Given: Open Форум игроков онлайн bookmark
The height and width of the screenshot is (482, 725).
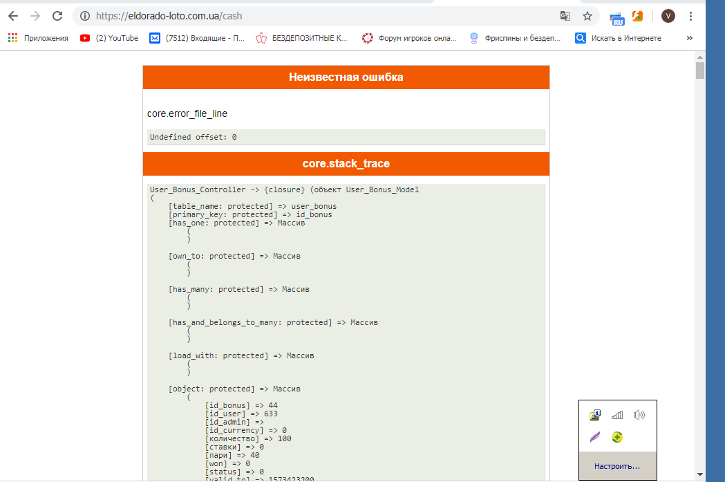Looking at the screenshot, I should pyautogui.click(x=409, y=38).
